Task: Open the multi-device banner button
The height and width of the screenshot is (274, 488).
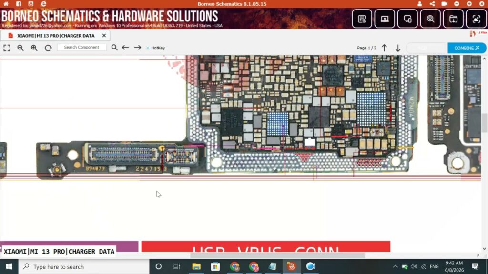Action: click(x=407, y=19)
